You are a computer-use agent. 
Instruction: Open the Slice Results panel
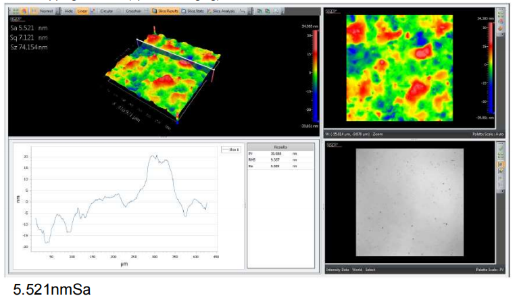pyautogui.click(x=165, y=11)
